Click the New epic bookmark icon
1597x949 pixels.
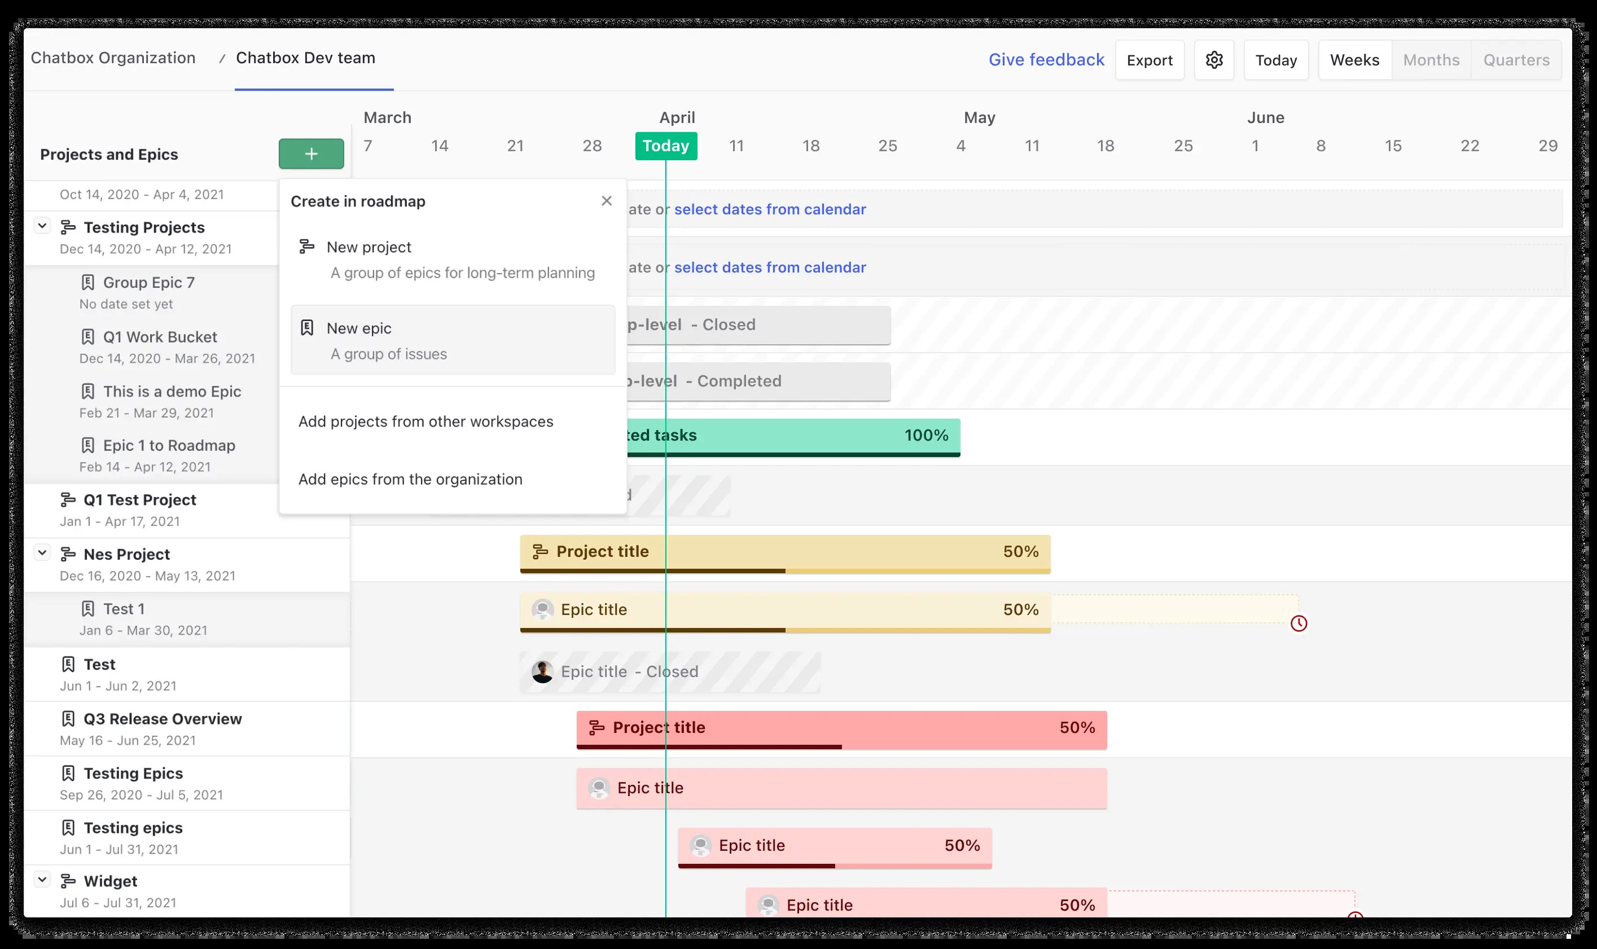pos(307,327)
